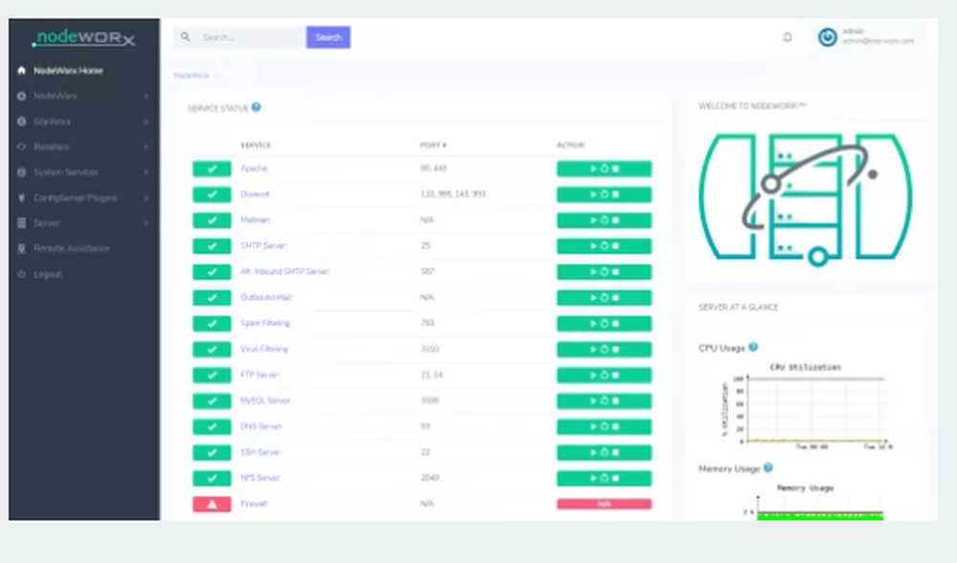
Task: Start the SSH Server service
Action: pos(592,453)
